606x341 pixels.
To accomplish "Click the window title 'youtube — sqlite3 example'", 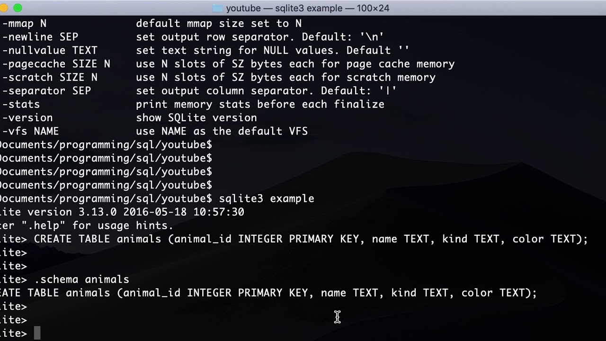I will point(308,8).
